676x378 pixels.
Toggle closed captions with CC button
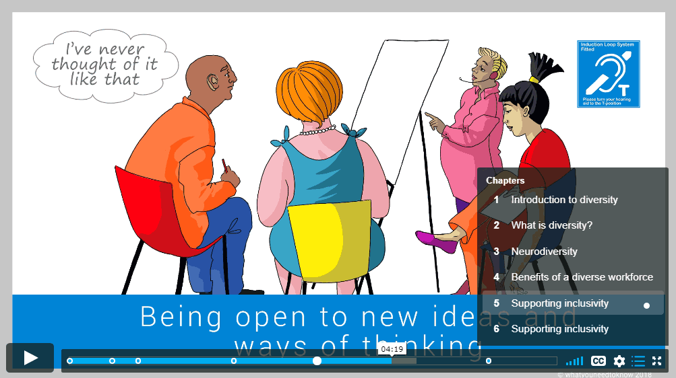tap(598, 361)
